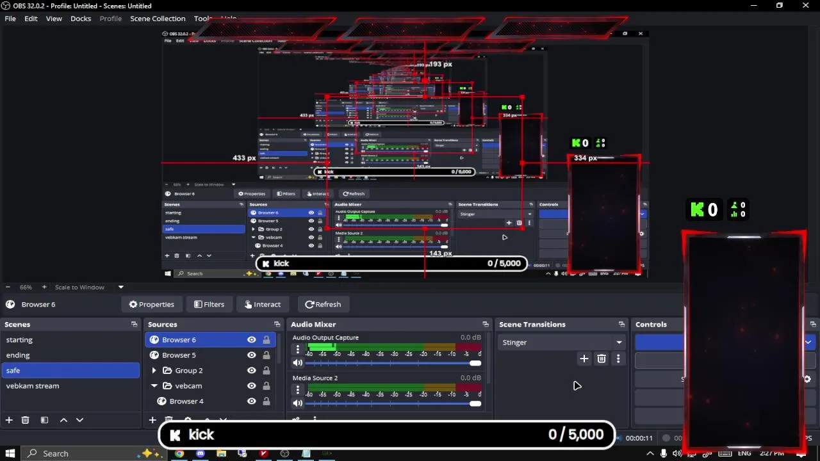Hide the vebcam group

coord(252,386)
